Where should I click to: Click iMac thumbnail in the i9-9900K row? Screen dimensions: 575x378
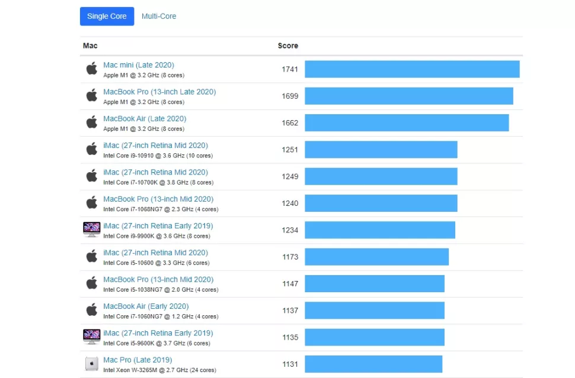pyautogui.click(x=92, y=230)
